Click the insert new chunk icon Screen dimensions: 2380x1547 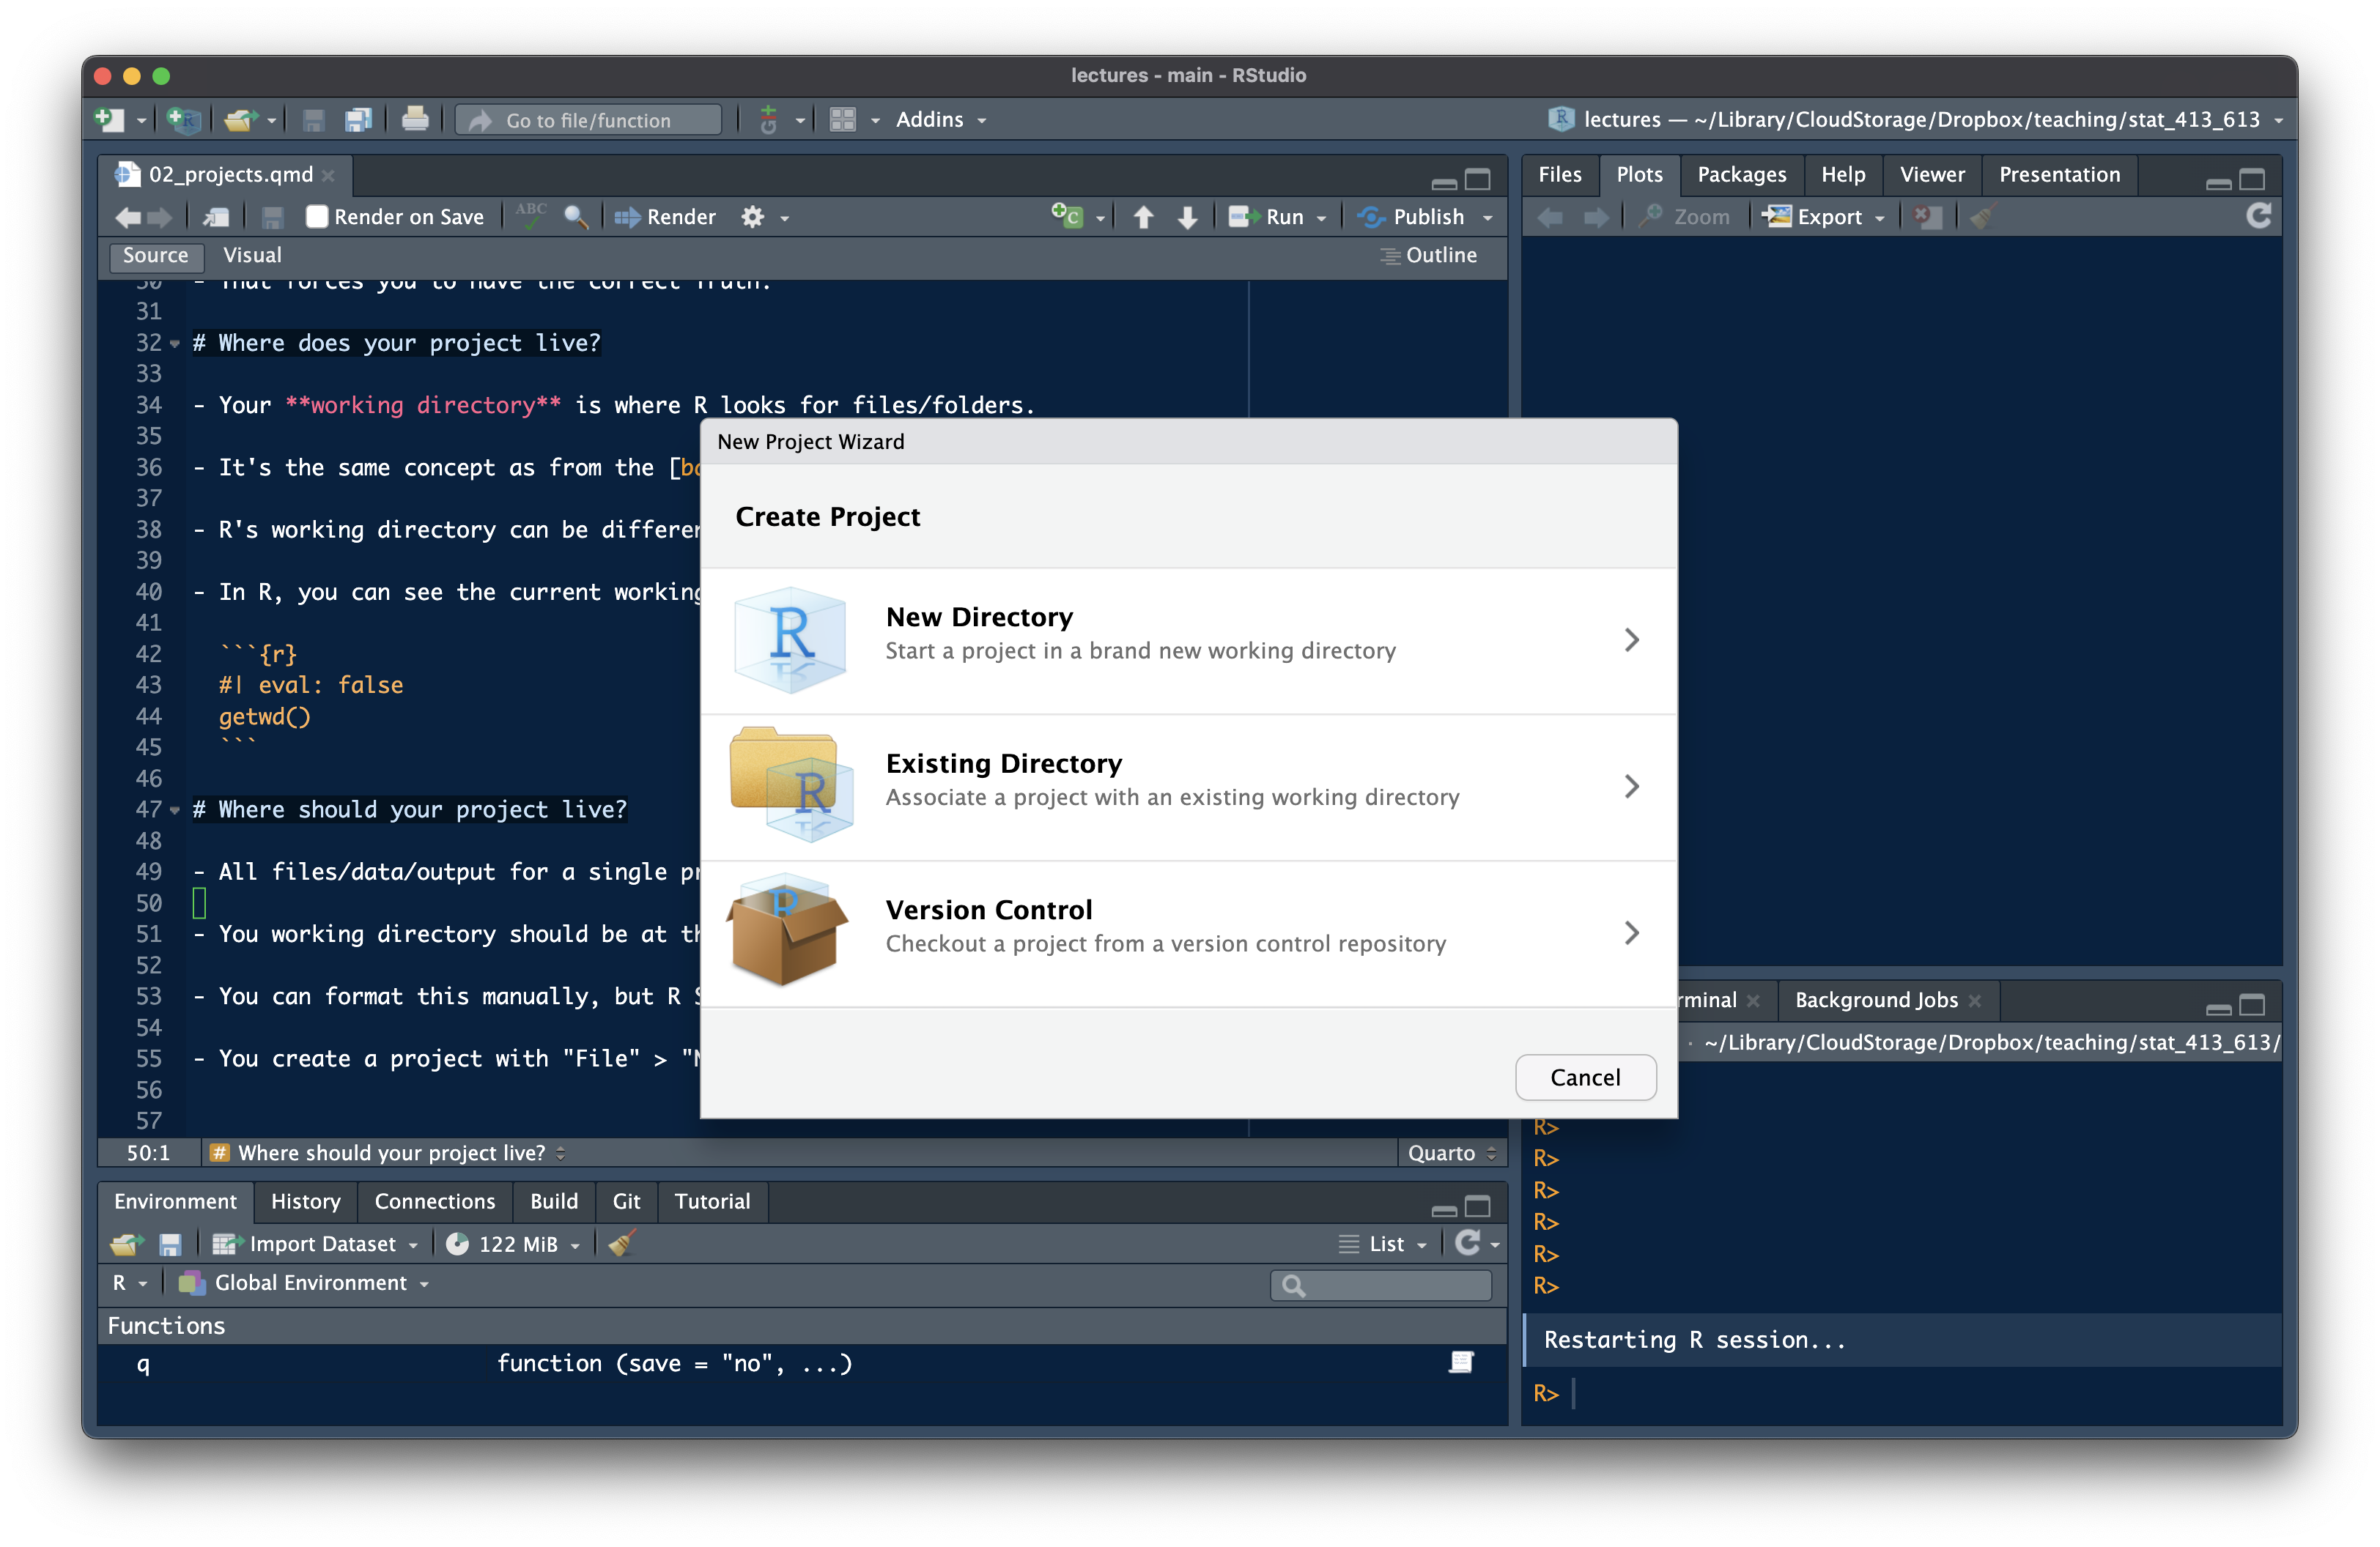[x=1067, y=216]
